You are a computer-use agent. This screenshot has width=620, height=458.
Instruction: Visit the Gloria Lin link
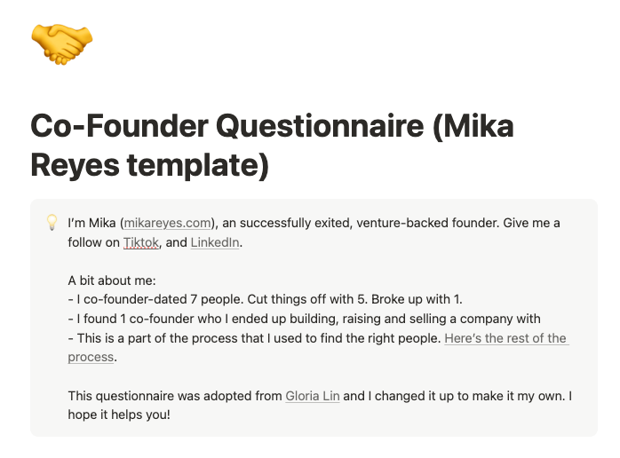[x=312, y=395]
